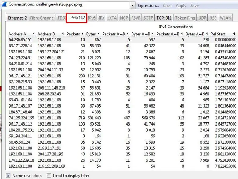Select the IPv4: 142 tab

pyautogui.click(x=77, y=18)
